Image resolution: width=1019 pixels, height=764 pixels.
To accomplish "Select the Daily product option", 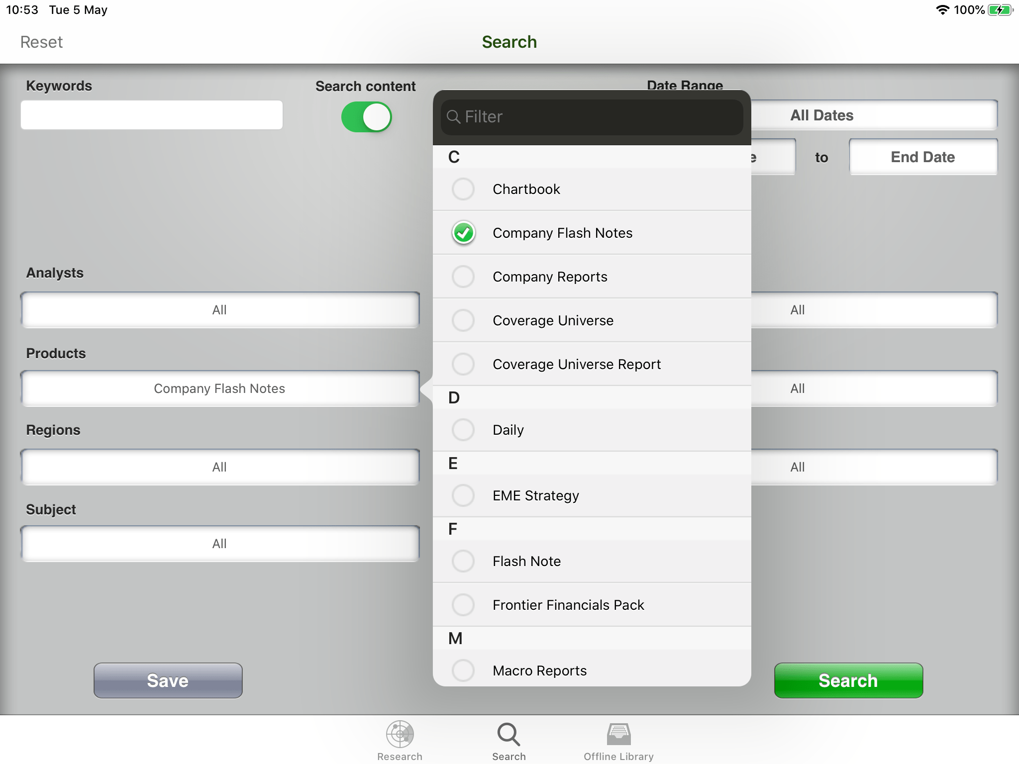I will tap(463, 430).
